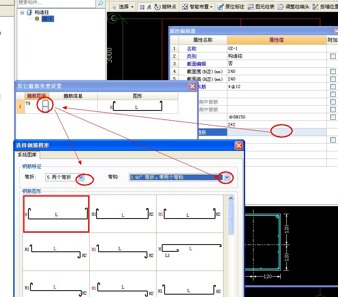The width and height of the screenshot is (338, 297).
Task: Check the 附加 box for 截面高 row
Action: pos(333,79)
